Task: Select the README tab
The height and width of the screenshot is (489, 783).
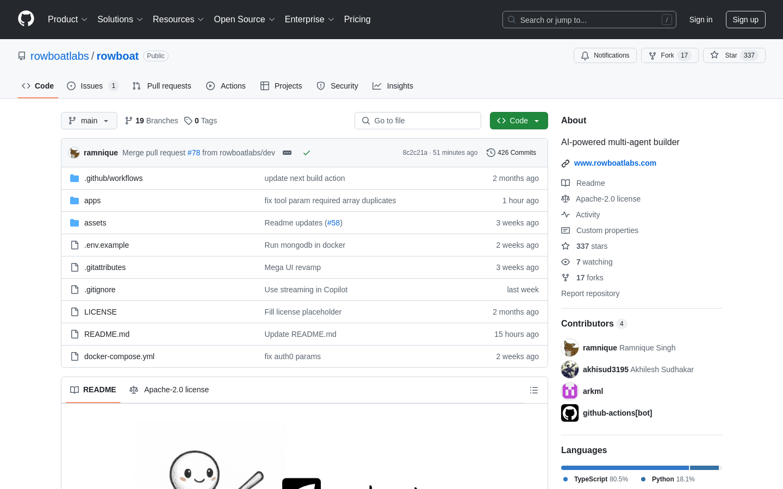Action: (93, 390)
